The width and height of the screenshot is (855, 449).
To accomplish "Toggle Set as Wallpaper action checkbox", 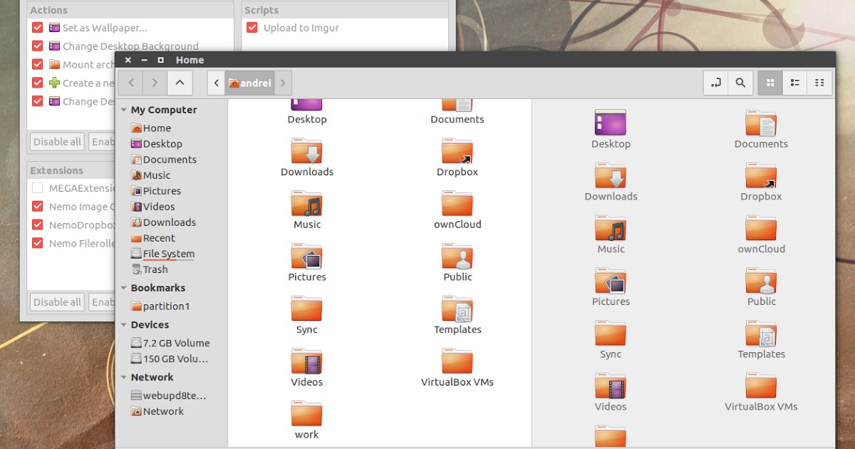I will (x=38, y=28).
